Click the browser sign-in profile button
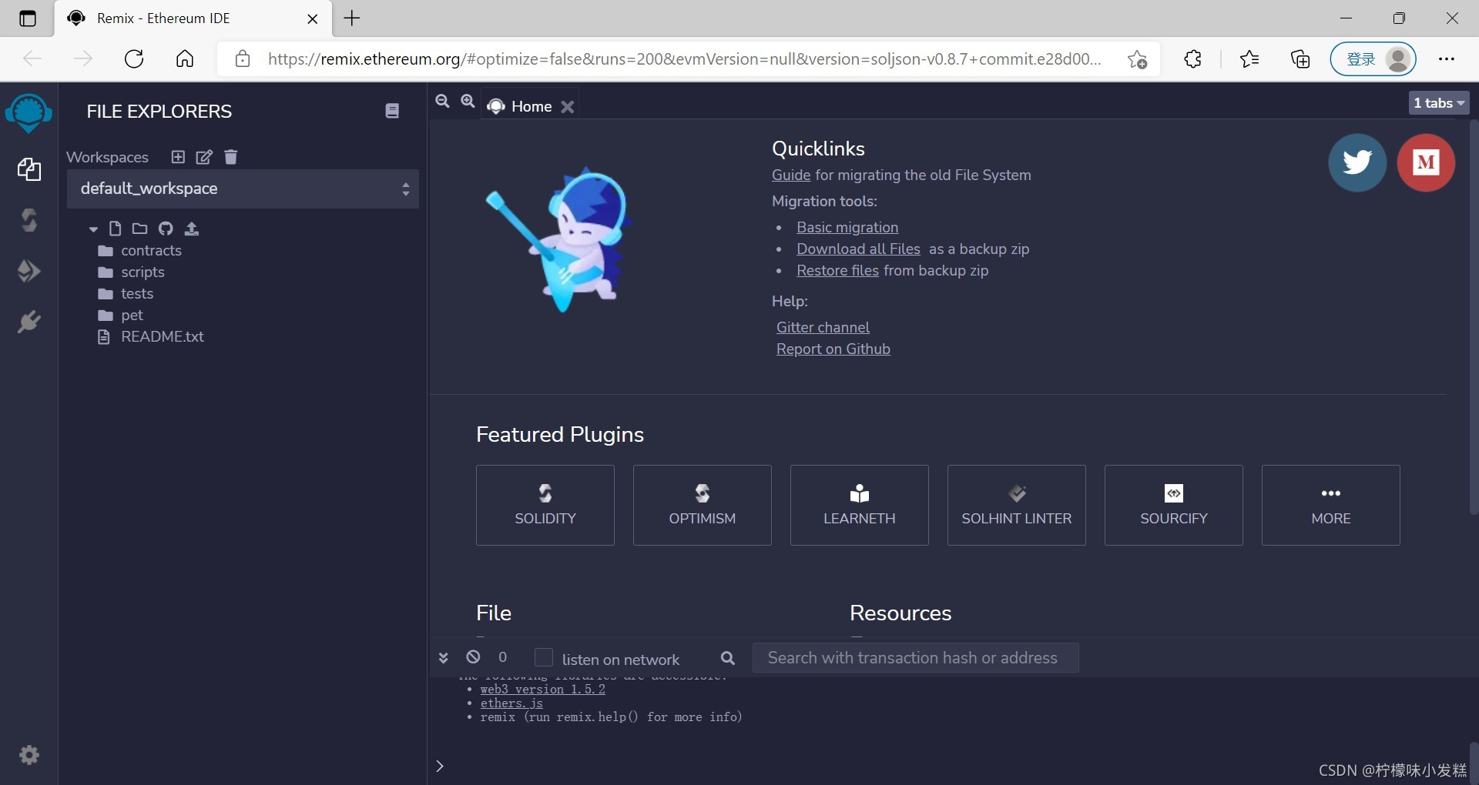The width and height of the screenshot is (1479, 785). pyautogui.click(x=1373, y=58)
